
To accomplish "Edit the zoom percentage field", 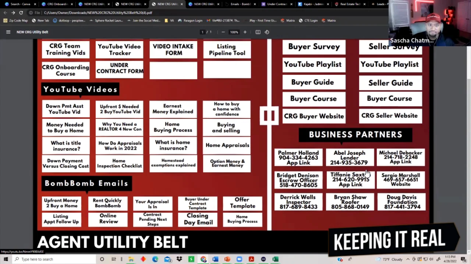I will coord(234,32).
